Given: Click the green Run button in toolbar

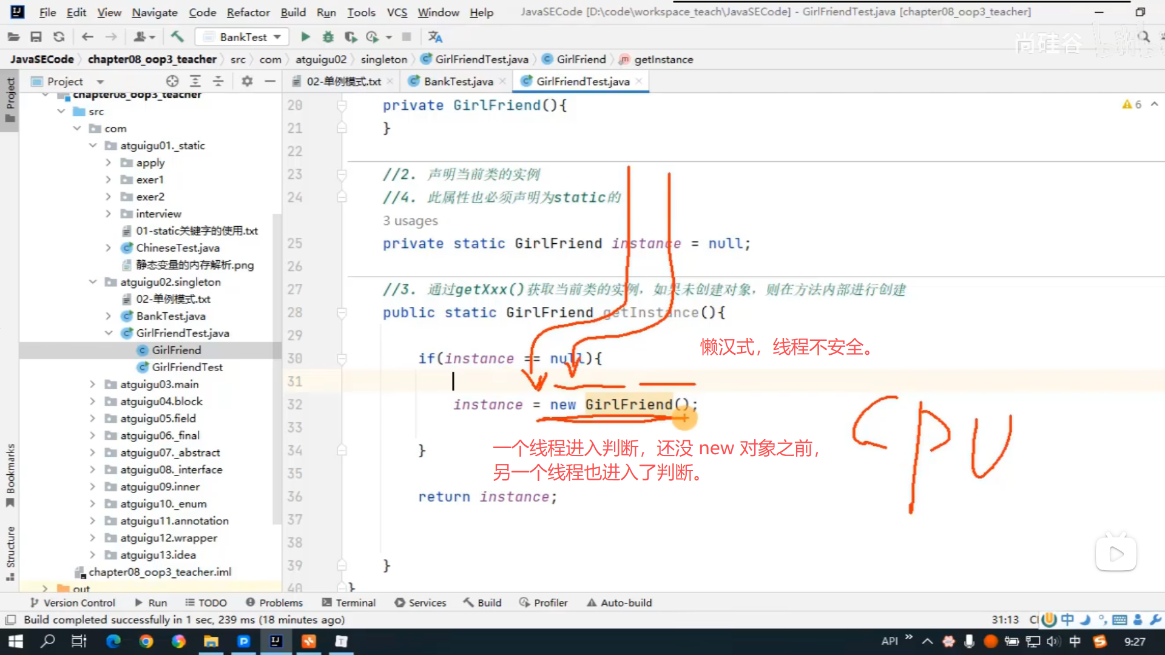Looking at the screenshot, I should (x=305, y=37).
